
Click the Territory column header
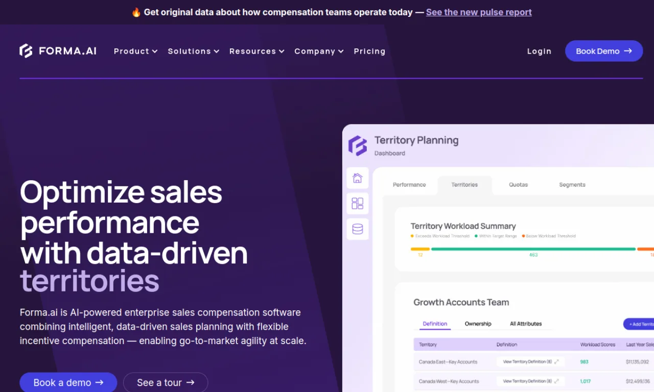coord(428,345)
